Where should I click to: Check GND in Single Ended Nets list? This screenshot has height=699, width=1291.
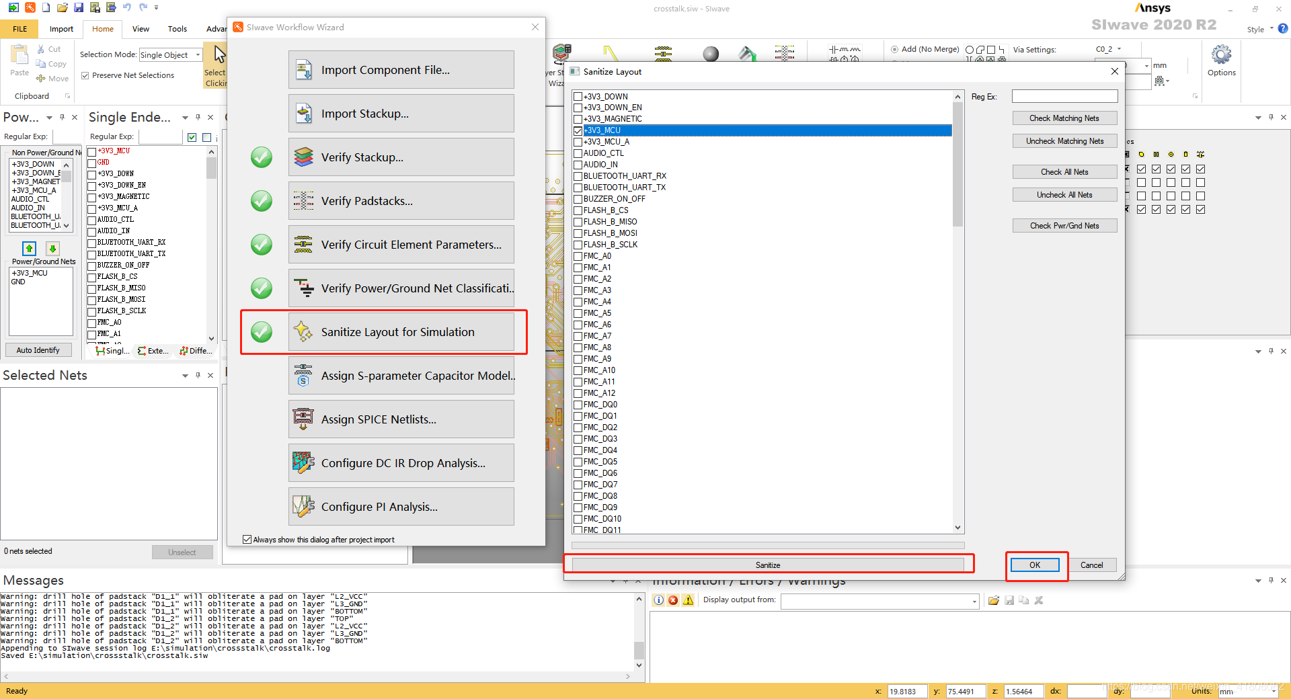(92, 163)
